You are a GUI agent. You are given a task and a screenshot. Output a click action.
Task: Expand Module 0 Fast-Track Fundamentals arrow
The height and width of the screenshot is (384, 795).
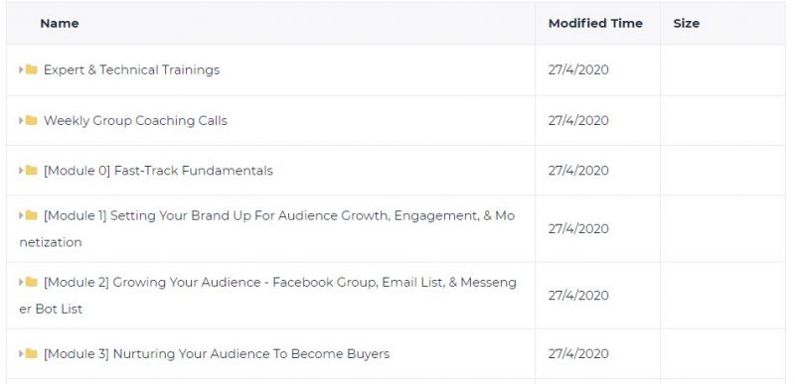pyautogui.click(x=21, y=171)
